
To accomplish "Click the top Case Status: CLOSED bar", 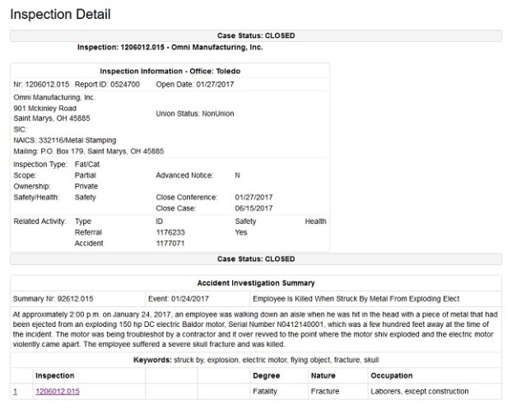I will (255, 36).
